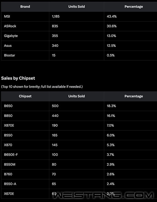Click the Sales by Chipset heading
Image resolution: width=157 pixels, height=202 pixels.
tap(18, 78)
